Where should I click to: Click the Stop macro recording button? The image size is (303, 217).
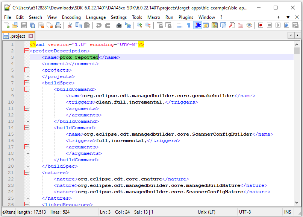270,25
